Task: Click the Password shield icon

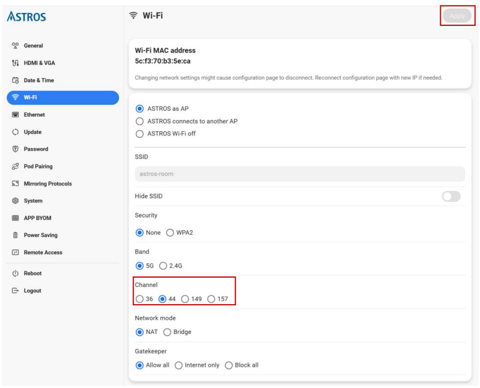Action: 15,149
